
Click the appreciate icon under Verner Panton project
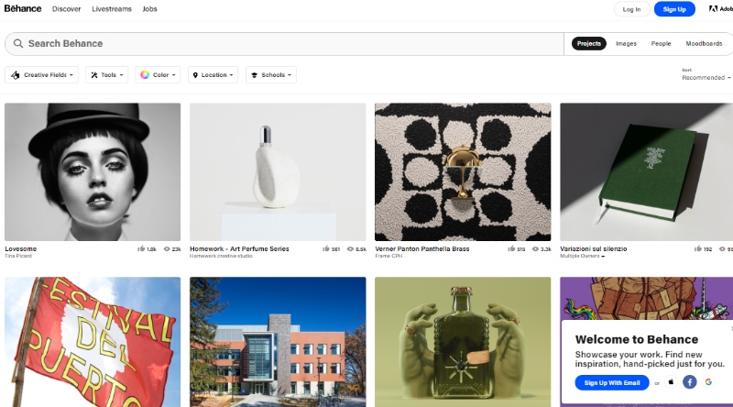[x=510, y=248]
